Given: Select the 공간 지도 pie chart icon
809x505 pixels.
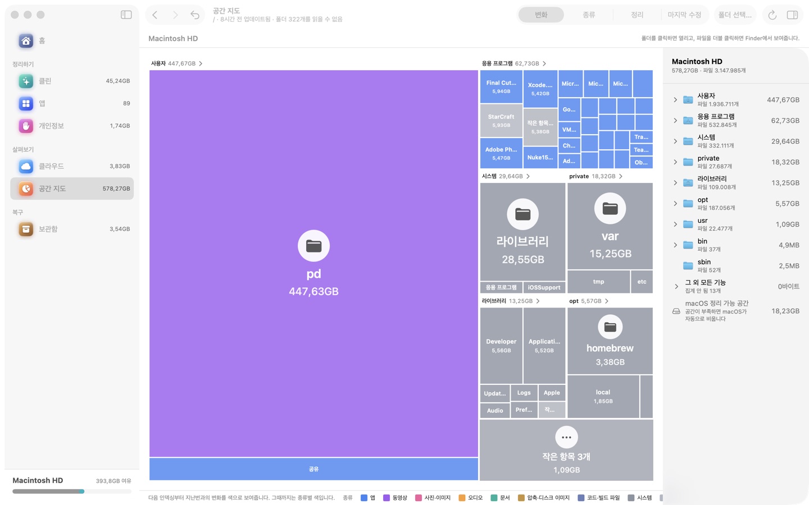Looking at the screenshot, I should [x=26, y=189].
